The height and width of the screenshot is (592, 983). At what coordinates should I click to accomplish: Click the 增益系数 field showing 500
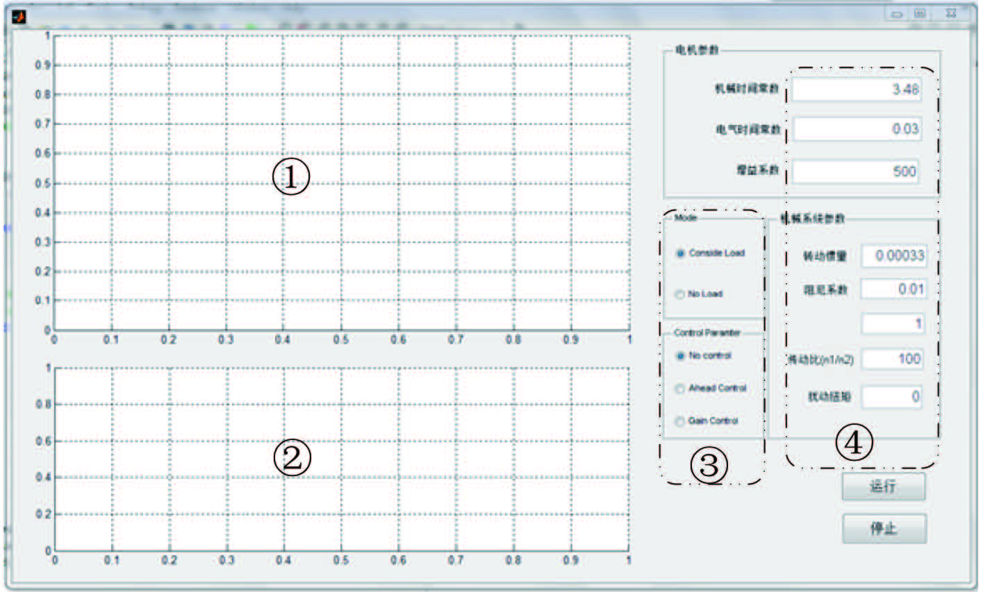tap(854, 171)
